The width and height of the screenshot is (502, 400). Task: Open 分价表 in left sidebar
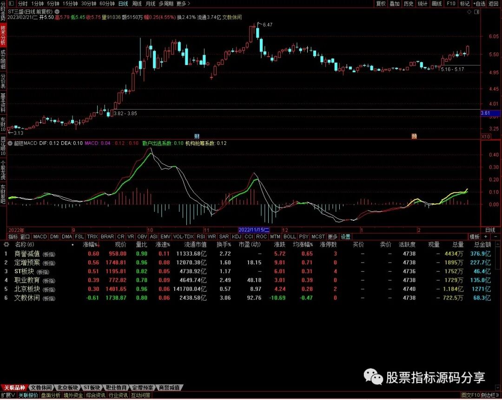click(x=3, y=81)
